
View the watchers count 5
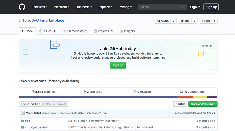173,21
